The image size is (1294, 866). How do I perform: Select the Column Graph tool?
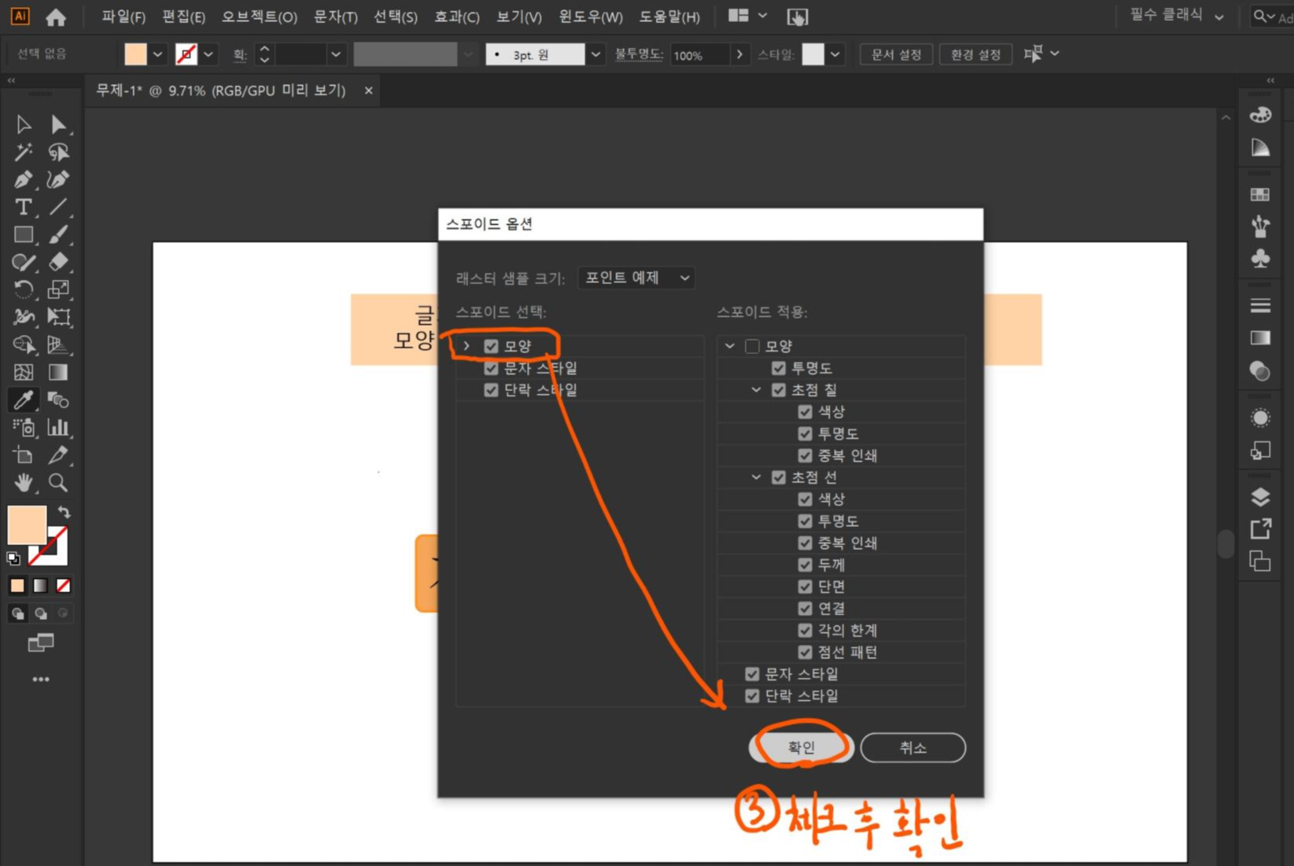tap(58, 427)
